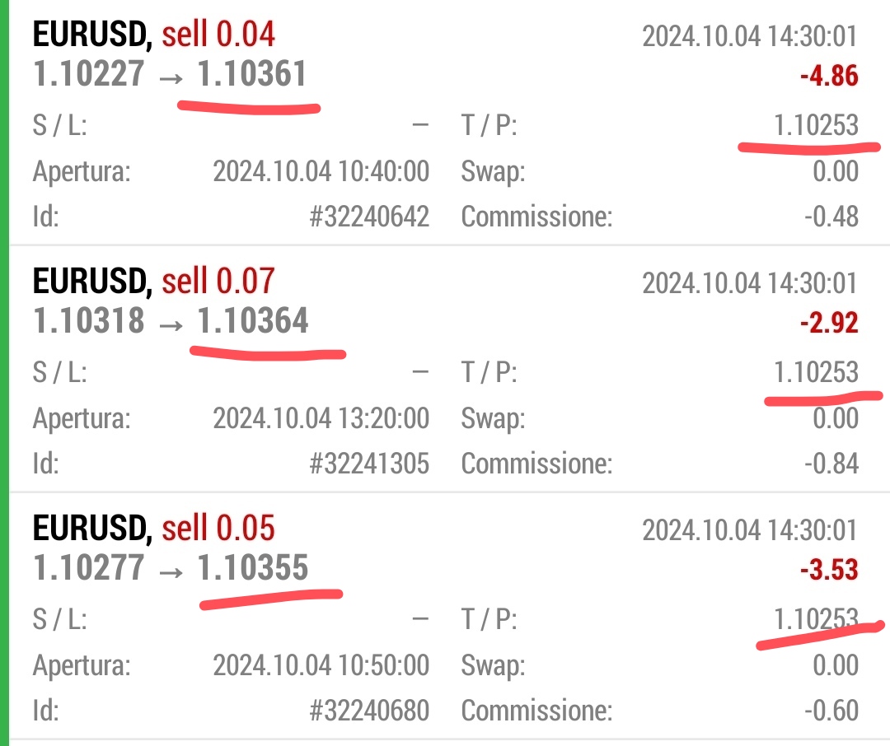This screenshot has width=890, height=746.
Task: Tap opening price 1.10318
Action: coord(89,321)
